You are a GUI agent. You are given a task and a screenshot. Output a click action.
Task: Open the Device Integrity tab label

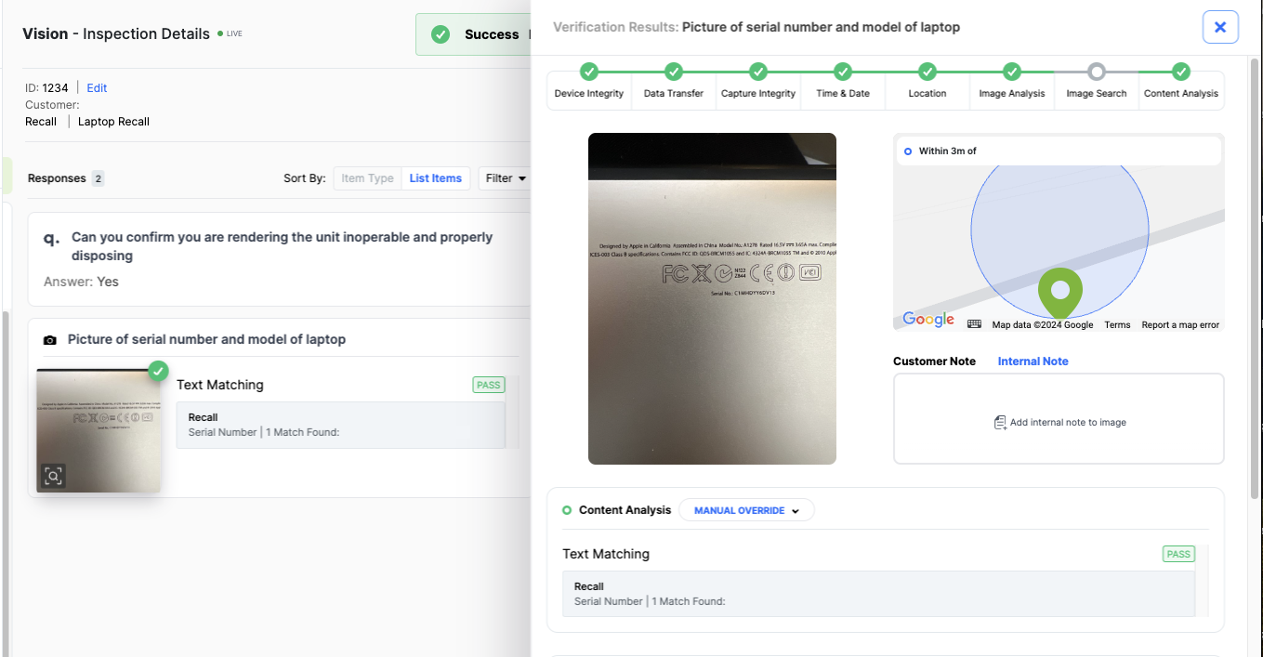pyautogui.click(x=589, y=93)
